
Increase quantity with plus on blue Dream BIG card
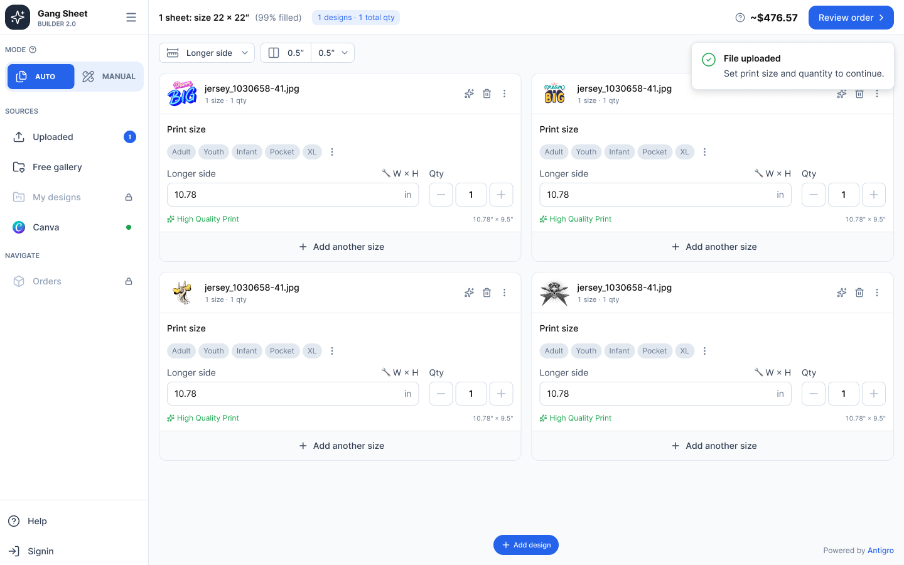(501, 195)
